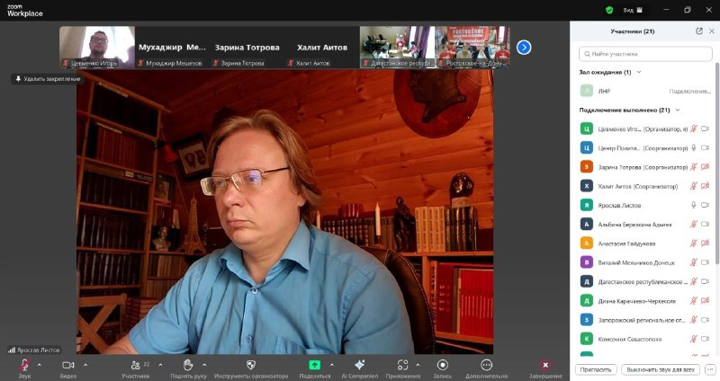End meeting with Завершение button
The image size is (720, 381).
pyautogui.click(x=545, y=368)
